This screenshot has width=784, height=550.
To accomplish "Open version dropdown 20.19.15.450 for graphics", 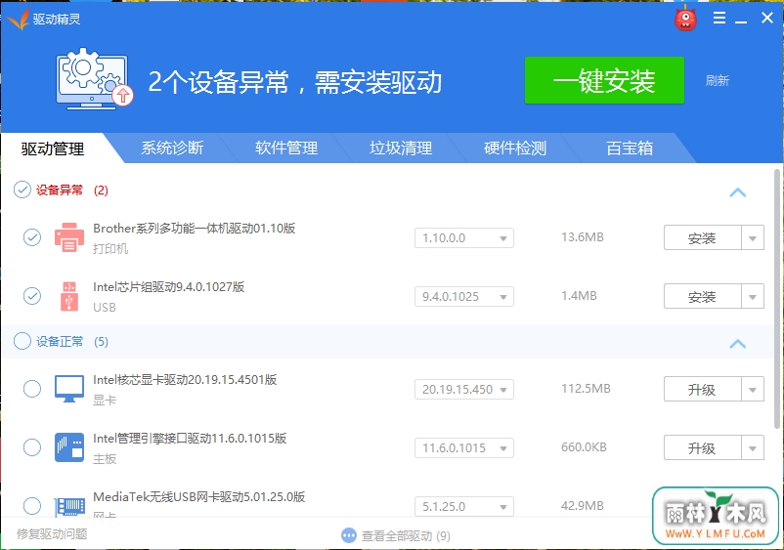I will 464,389.
